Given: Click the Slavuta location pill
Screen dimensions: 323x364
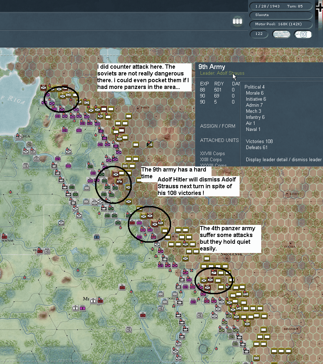Looking at the screenshot, I should point(281,15).
